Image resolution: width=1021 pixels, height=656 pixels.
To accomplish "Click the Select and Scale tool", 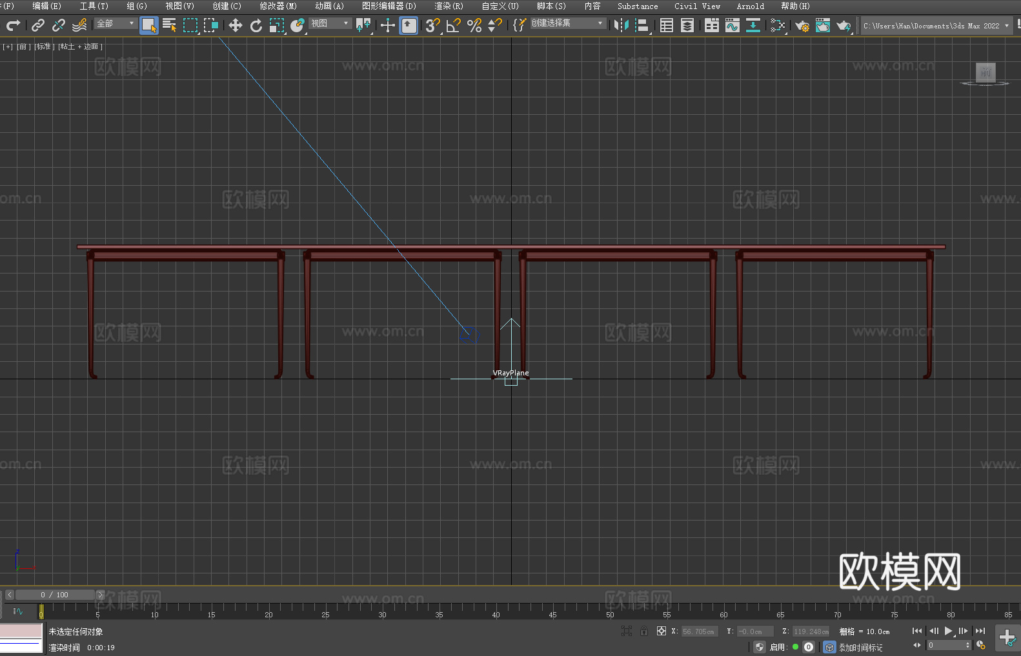I will tap(277, 26).
